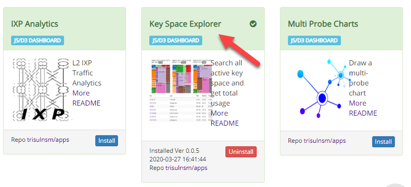Screen dimensions: 411x187
Task: Click JS/D3 DASHBOARD badge on Multi Probe Charts
Action: click(x=314, y=41)
